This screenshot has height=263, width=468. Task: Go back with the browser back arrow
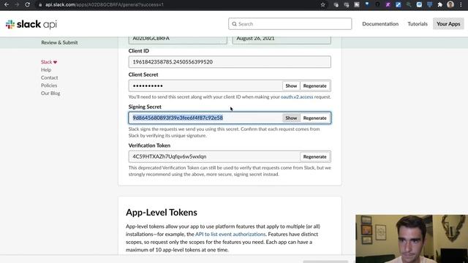click(x=7, y=5)
